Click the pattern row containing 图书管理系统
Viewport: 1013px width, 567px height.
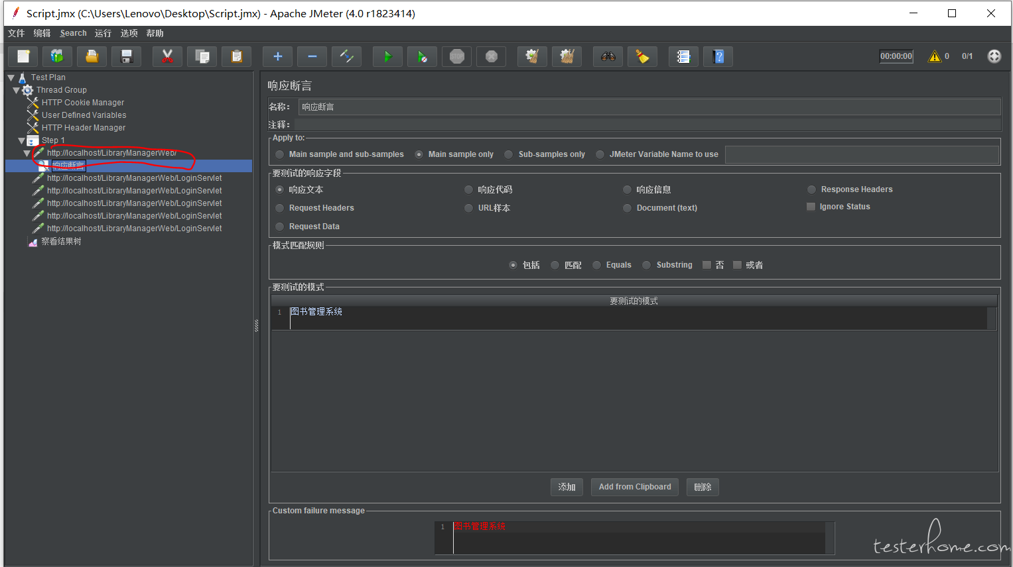click(634, 317)
